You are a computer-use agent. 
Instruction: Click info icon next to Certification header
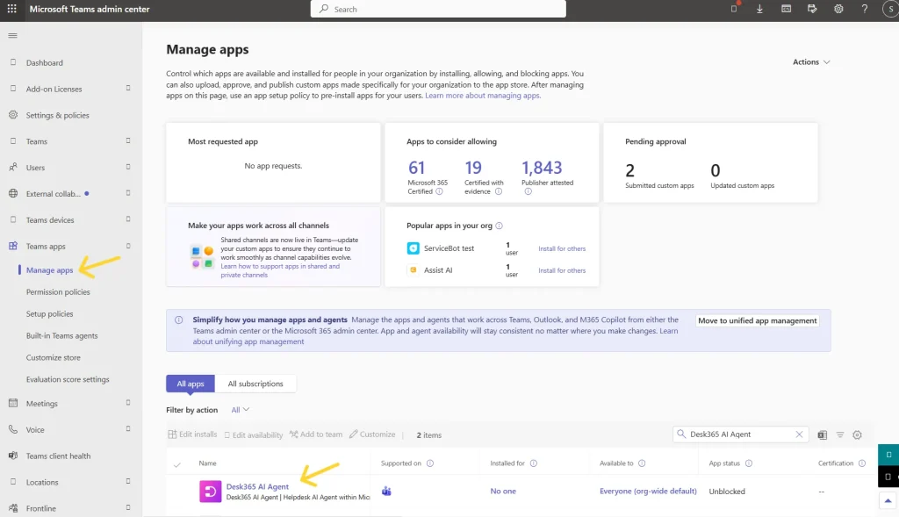click(862, 463)
